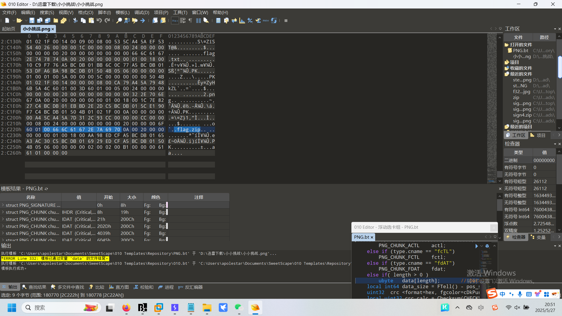Expand the IDAT chunk starting at 4039h
This screenshot has height=316, width=562.
[3, 233]
